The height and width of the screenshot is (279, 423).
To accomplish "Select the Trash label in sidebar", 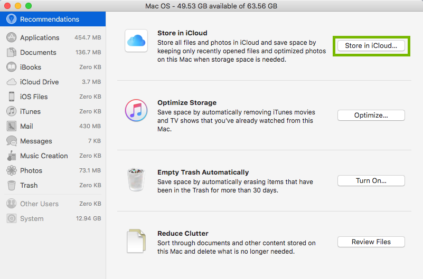I will pos(29,185).
